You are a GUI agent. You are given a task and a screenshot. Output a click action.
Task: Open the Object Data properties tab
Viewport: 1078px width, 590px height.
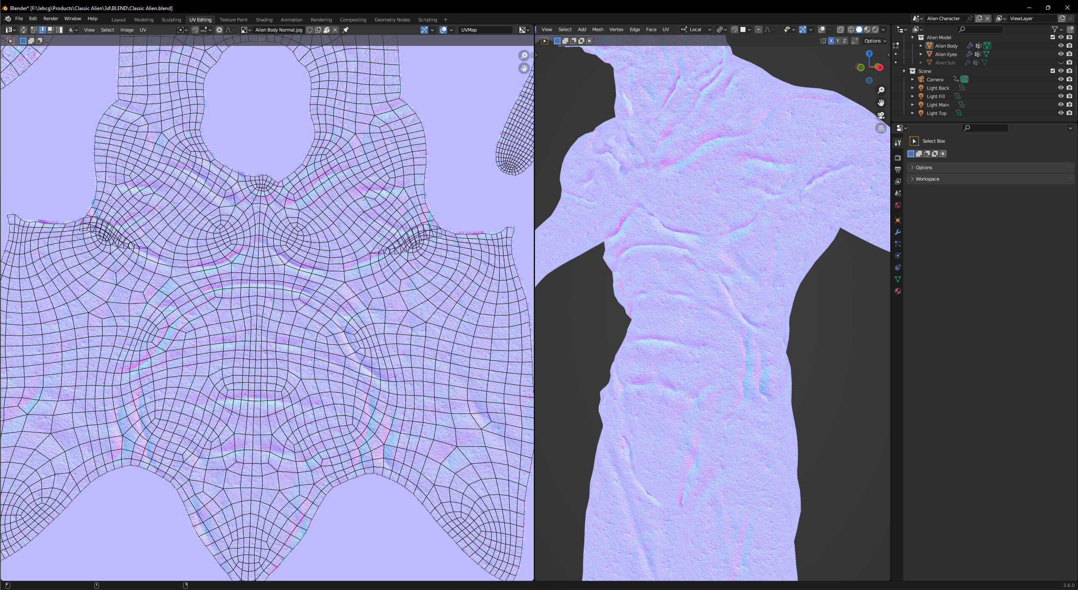897,279
